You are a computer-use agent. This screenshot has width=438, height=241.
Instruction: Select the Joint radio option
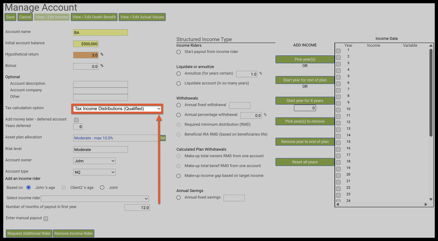(x=102, y=187)
